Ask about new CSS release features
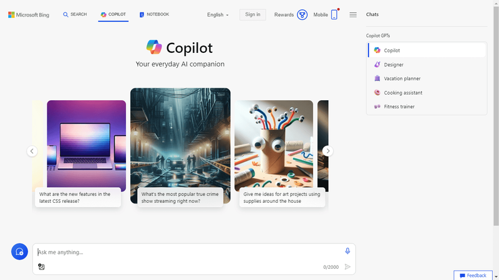This screenshot has width=499, height=280. (78, 197)
